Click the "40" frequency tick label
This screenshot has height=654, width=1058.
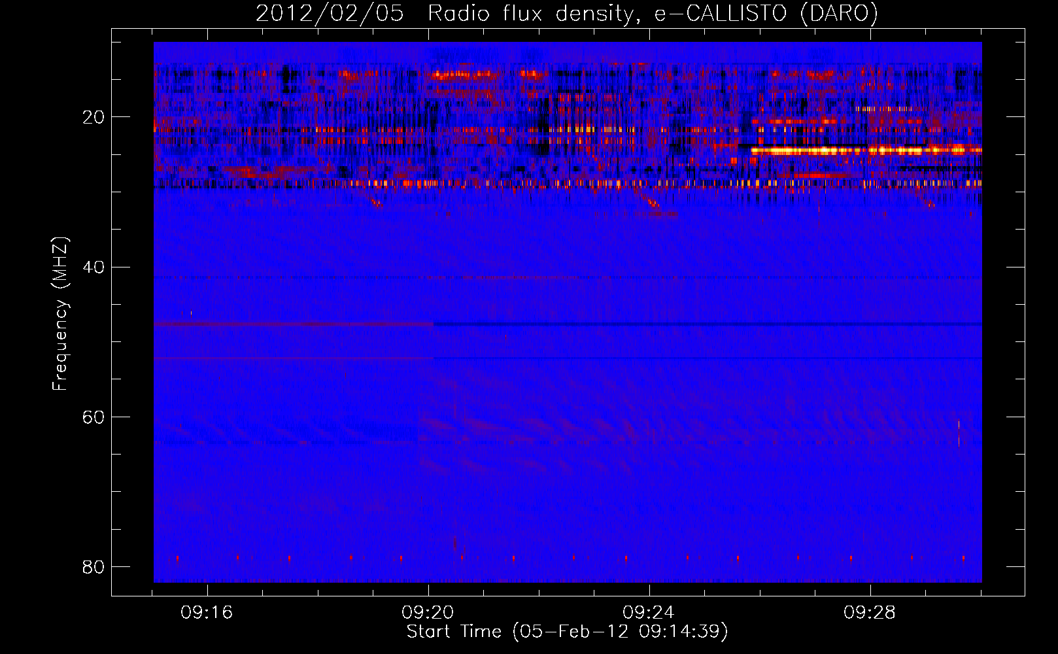click(x=94, y=267)
